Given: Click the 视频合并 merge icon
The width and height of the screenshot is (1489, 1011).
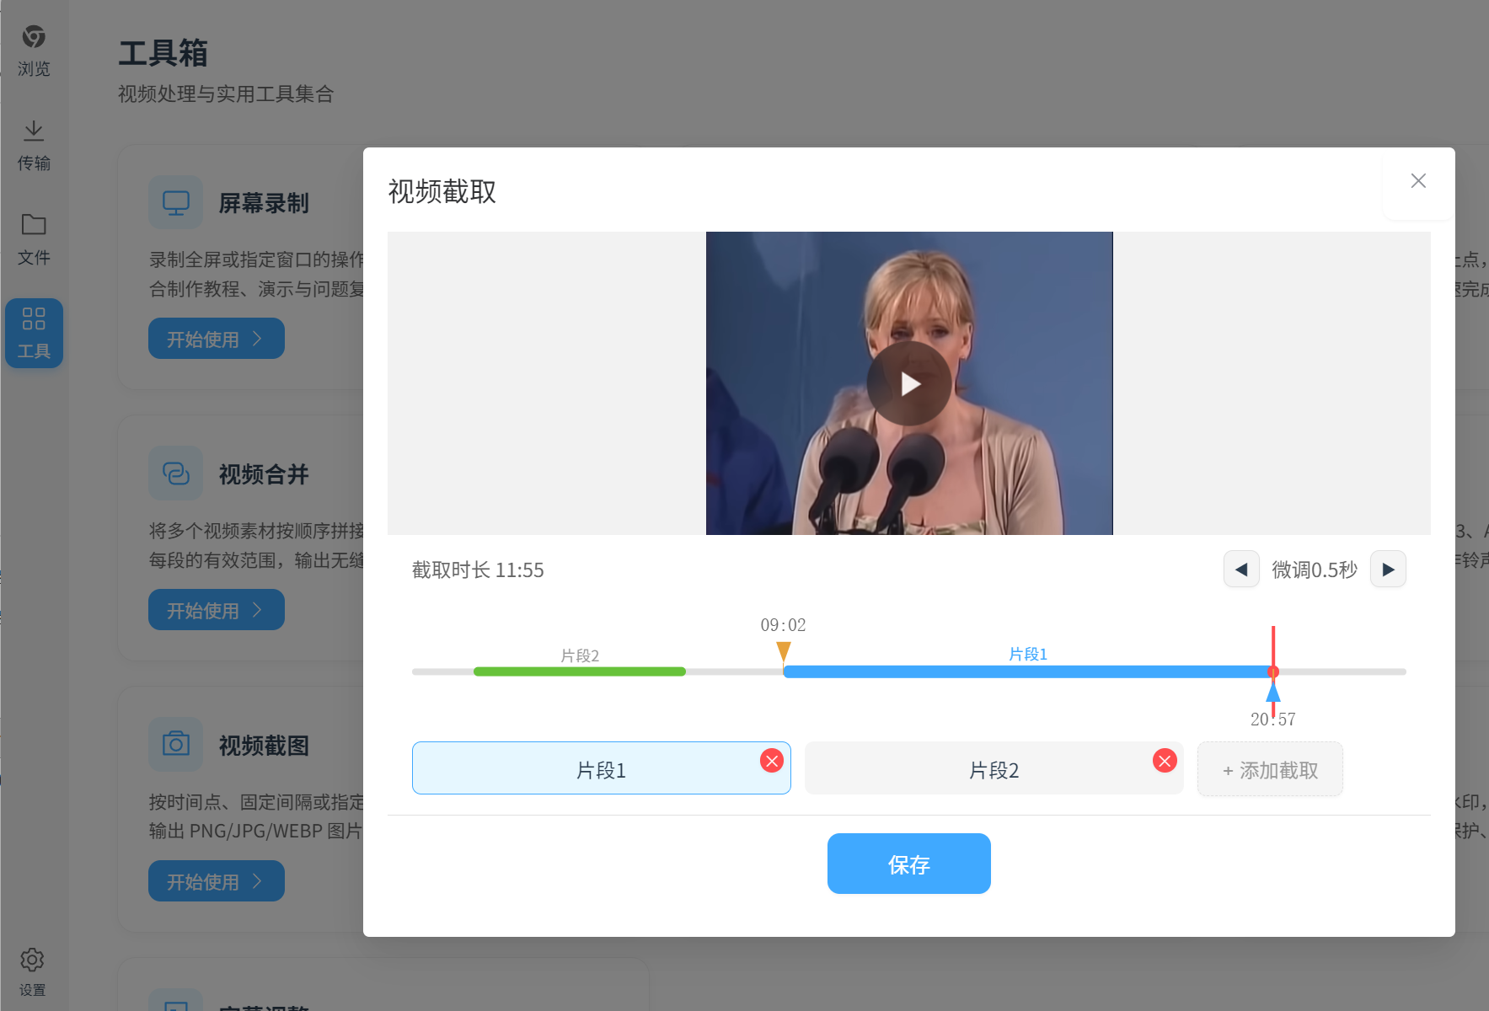Looking at the screenshot, I should point(176,473).
